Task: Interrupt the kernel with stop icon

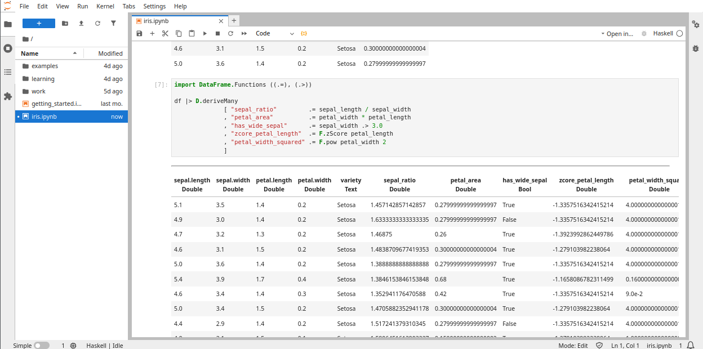Action: 218,34
